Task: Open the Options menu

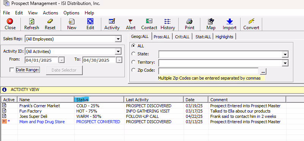Action: pyautogui.click(x=71, y=13)
